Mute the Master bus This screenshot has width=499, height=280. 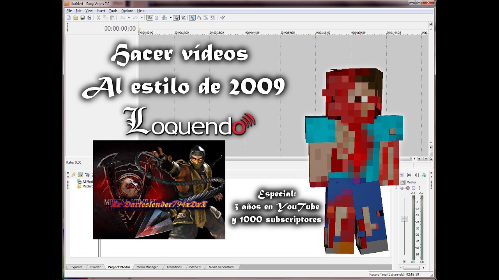pyautogui.click(x=413, y=188)
